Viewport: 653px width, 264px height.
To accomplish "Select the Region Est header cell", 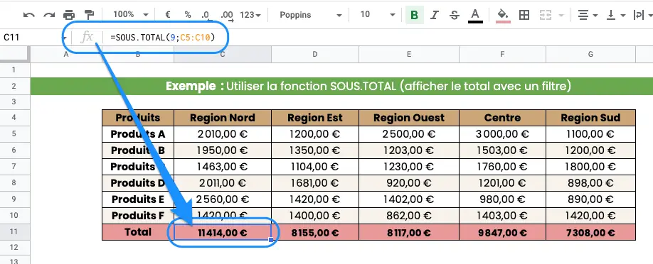I will point(315,118).
